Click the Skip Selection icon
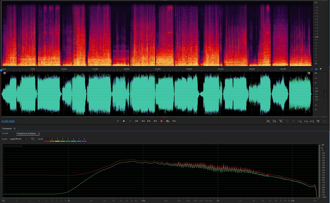330x203 pixels. (174, 121)
